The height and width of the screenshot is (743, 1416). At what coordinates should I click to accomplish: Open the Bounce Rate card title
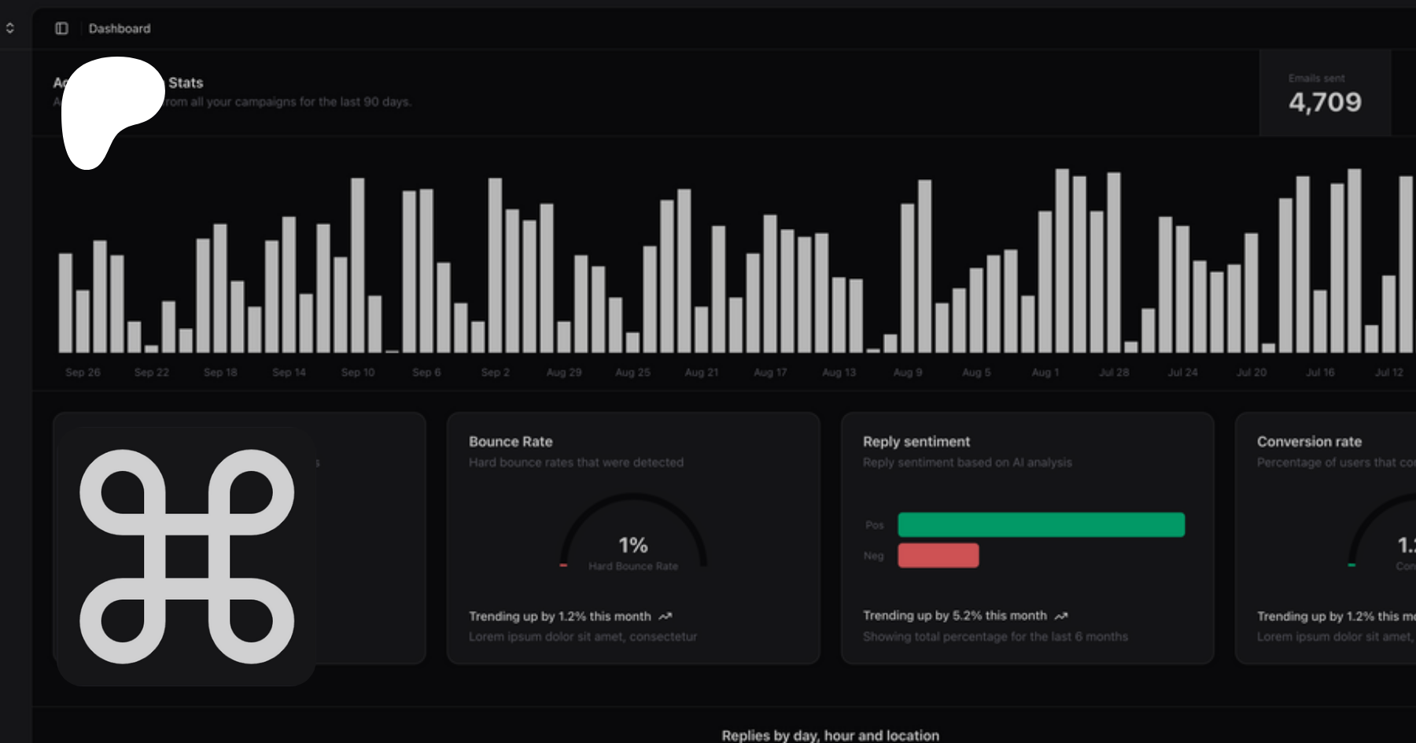[x=511, y=442]
